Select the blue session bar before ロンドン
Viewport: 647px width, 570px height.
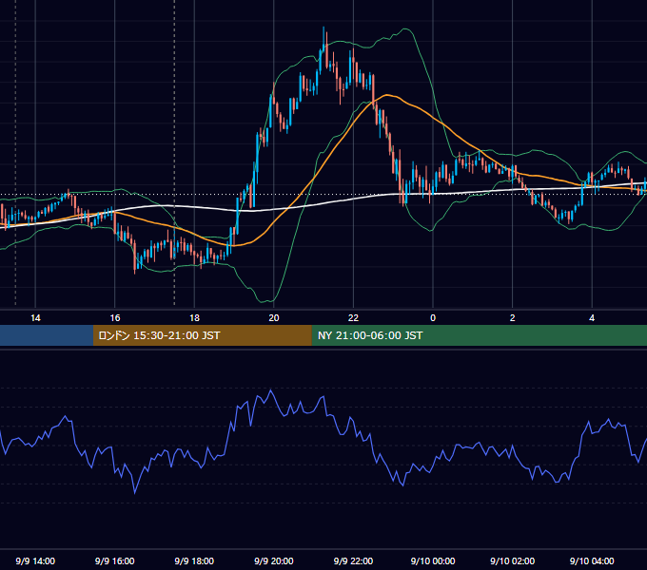click(x=47, y=335)
